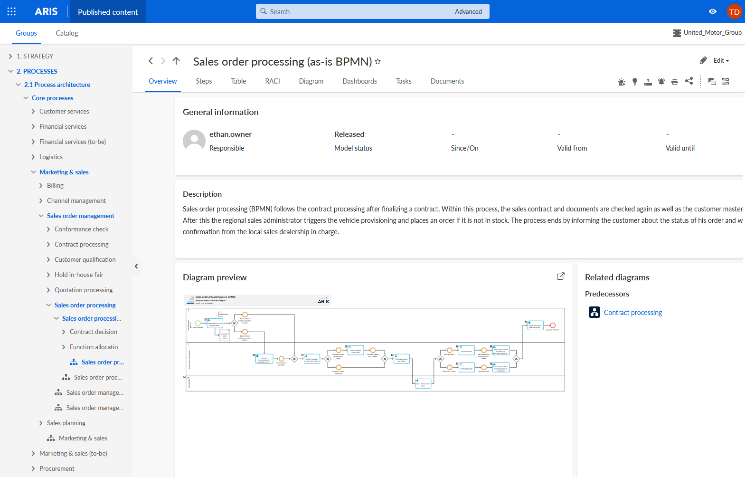
Task: Expand the Procurement node
Action: coord(33,468)
